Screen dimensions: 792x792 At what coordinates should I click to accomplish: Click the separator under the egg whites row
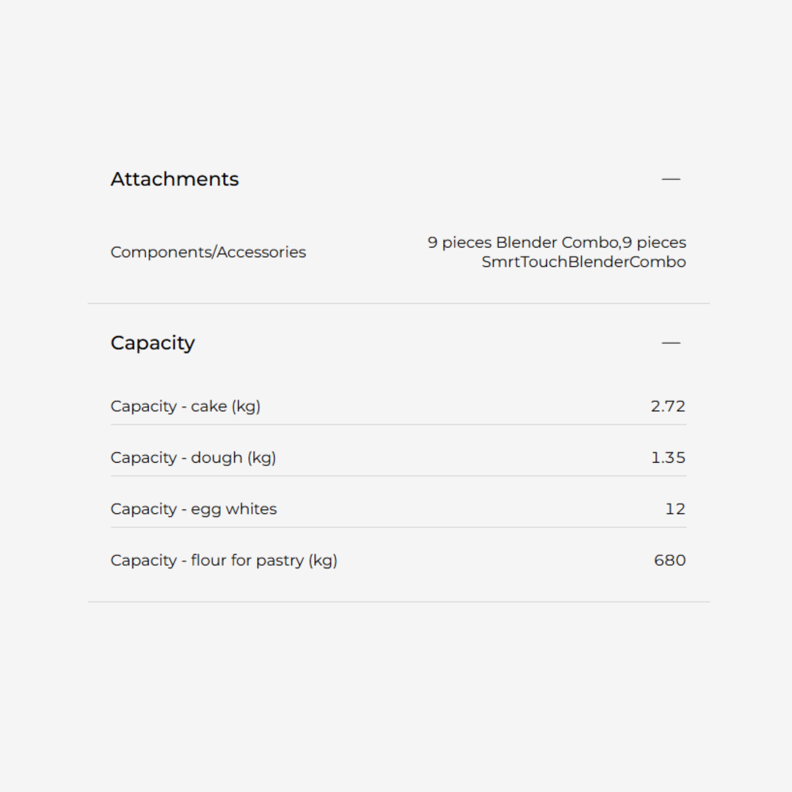click(398, 527)
